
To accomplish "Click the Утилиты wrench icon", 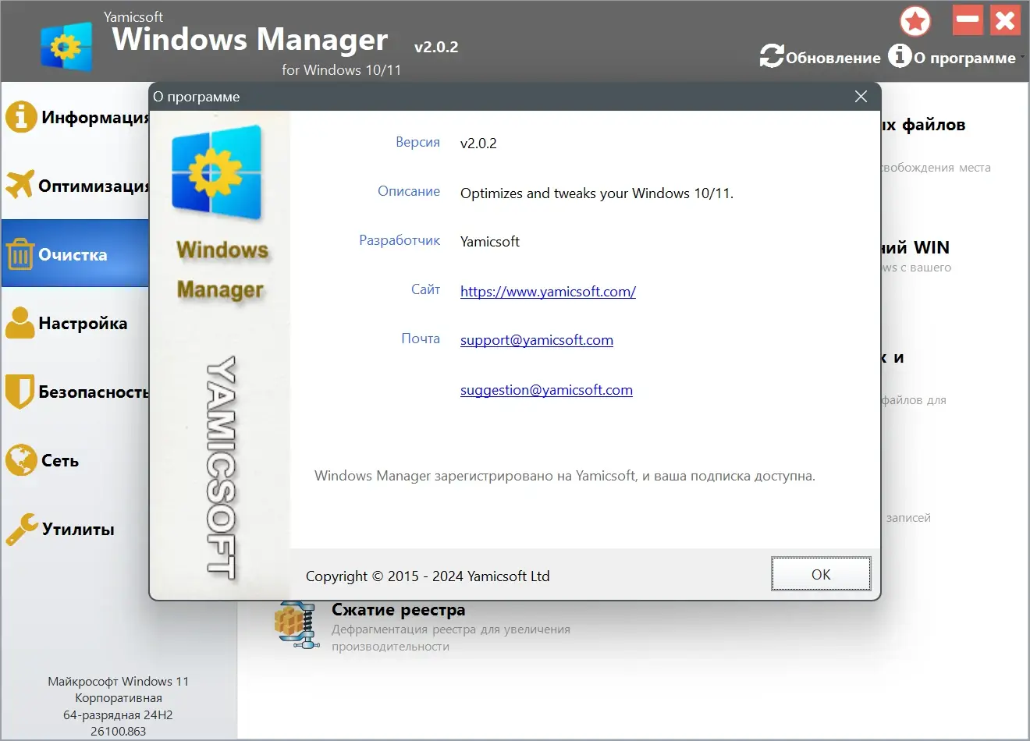I will 21,528.
